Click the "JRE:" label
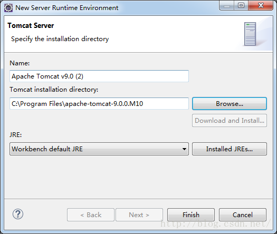Viewport: 277px width, 234px height. (x=16, y=135)
